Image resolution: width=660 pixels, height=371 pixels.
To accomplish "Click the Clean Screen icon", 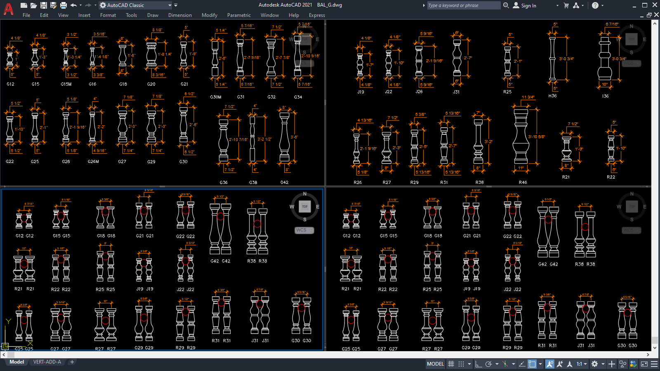I will [644, 364].
